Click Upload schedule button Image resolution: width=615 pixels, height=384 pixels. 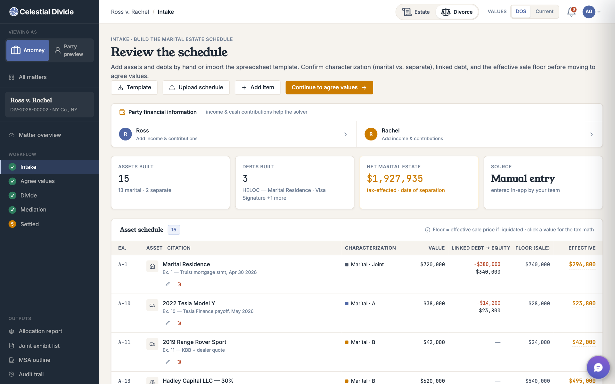point(196,88)
